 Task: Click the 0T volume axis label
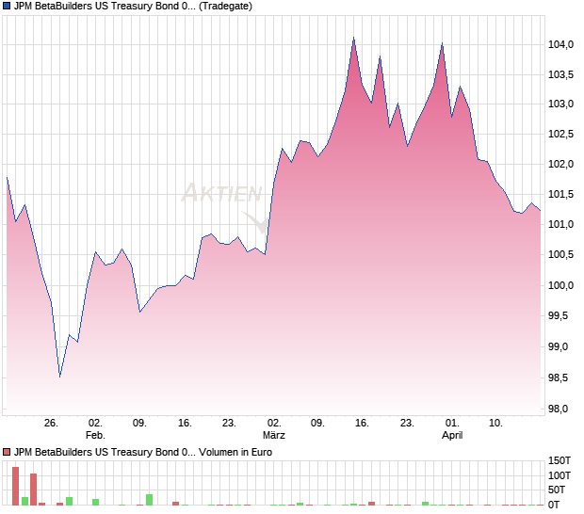click(554, 505)
